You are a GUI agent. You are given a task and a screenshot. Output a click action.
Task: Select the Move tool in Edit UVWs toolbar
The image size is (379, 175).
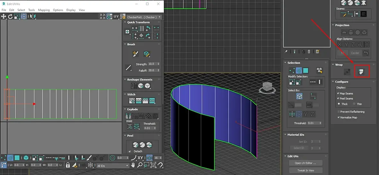pyautogui.click(x=4, y=16)
